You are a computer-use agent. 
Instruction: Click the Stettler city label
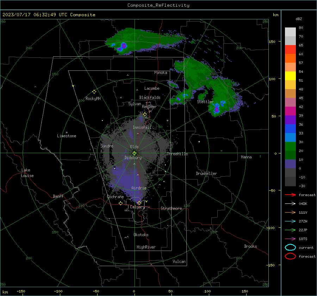pyautogui.click(x=205, y=102)
